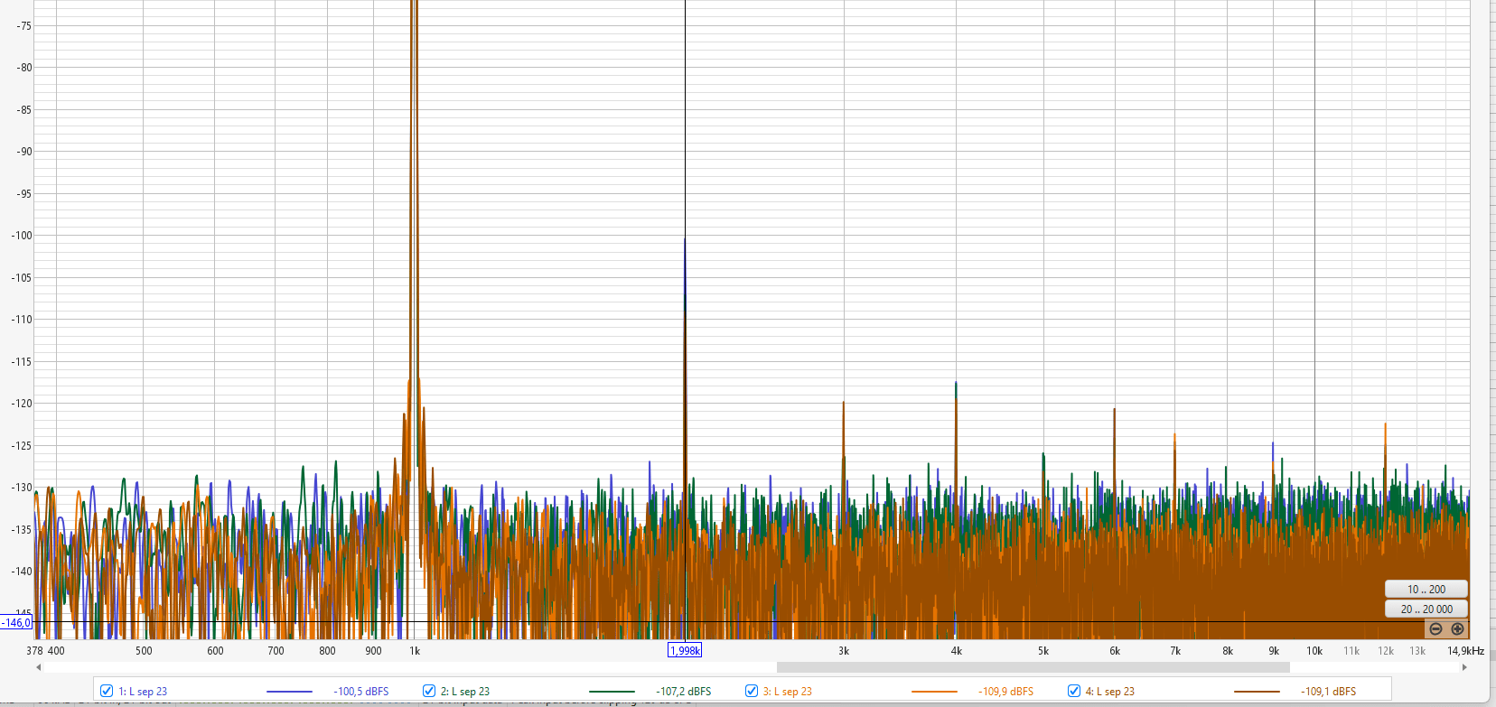The height and width of the screenshot is (707, 1496).
Task: Click the -109,9 dBFS legend value
Action: [1006, 692]
